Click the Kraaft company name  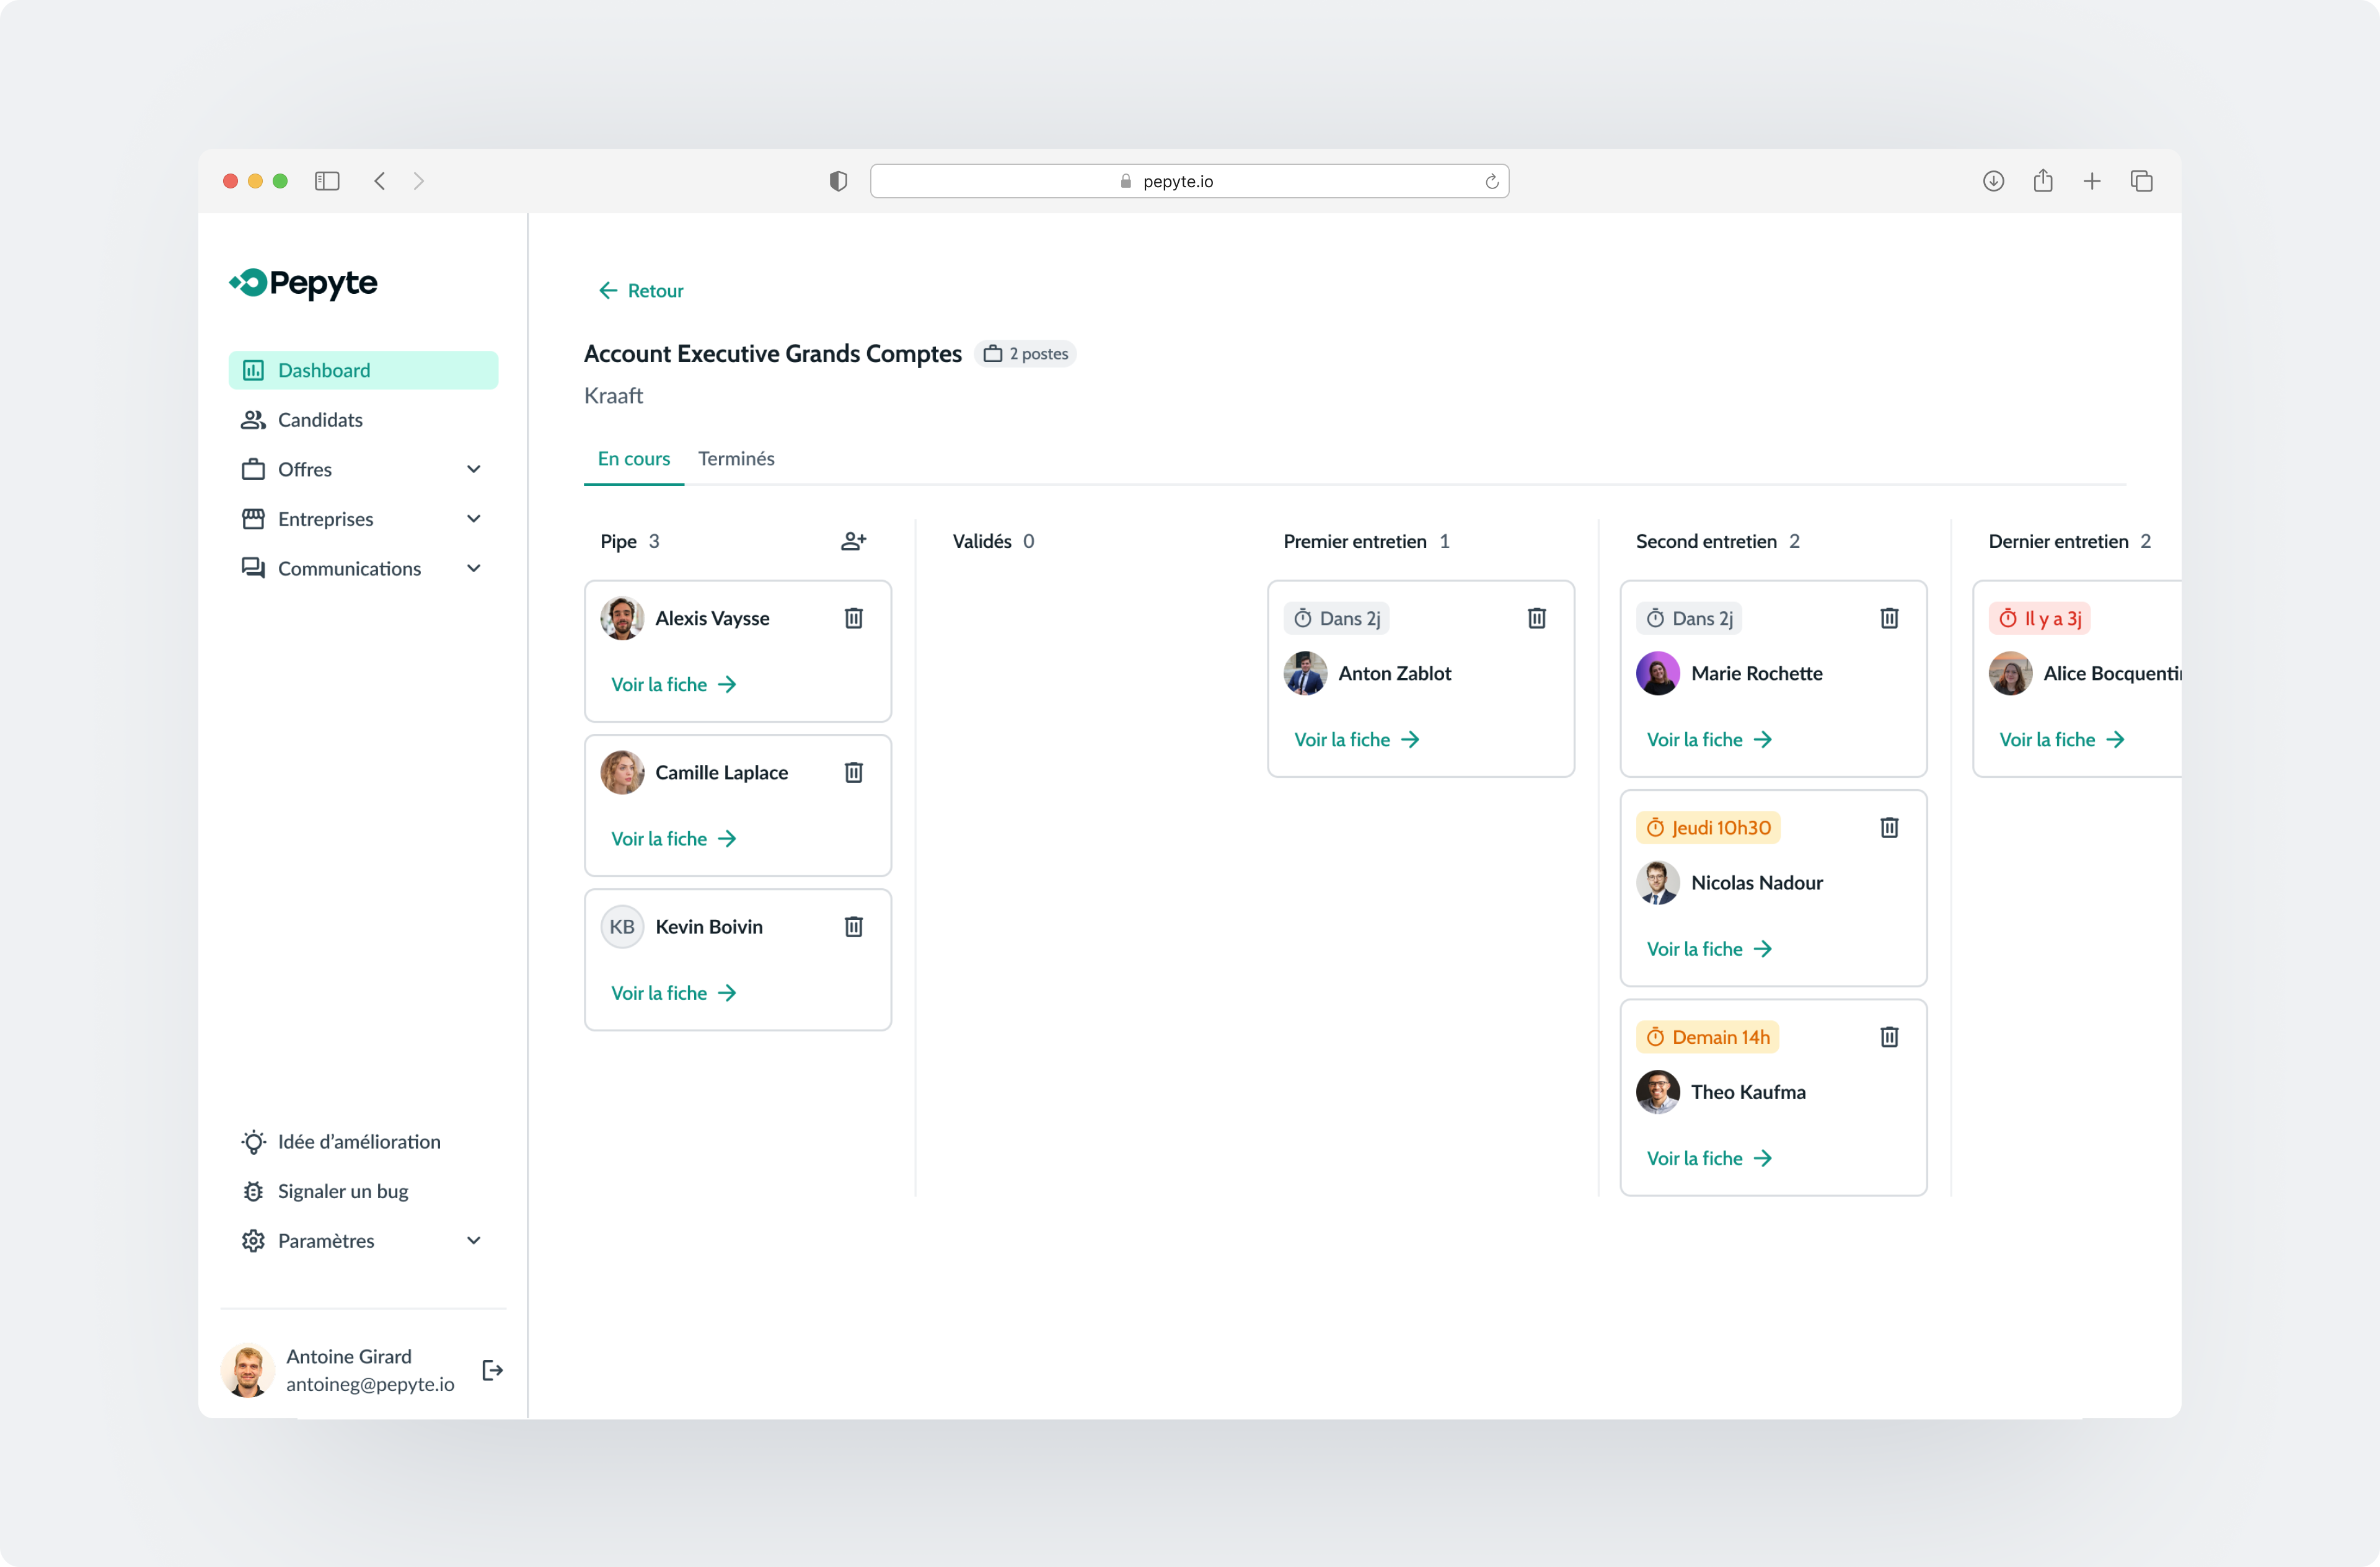[613, 396]
